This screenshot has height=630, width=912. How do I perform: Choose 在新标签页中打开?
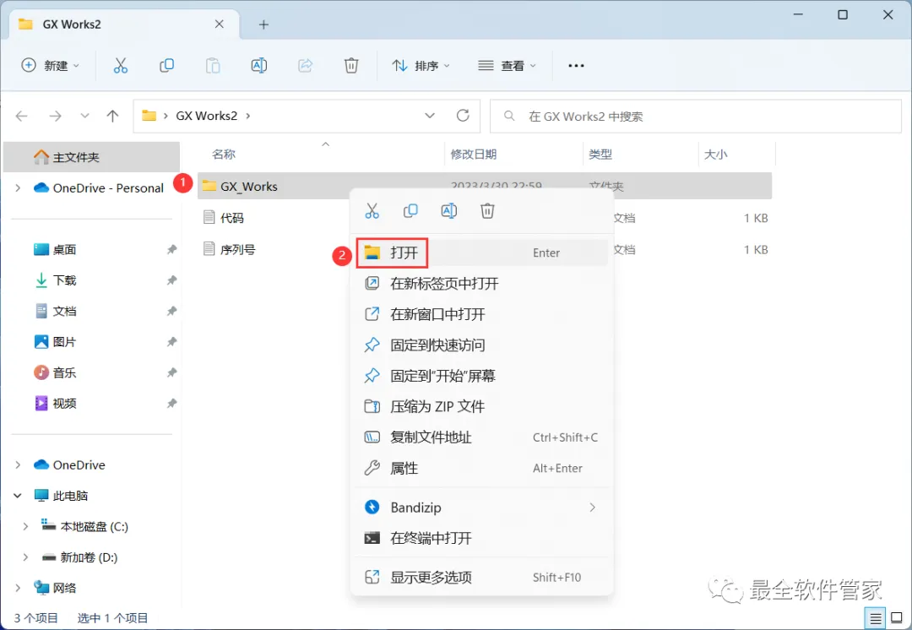pyautogui.click(x=482, y=283)
